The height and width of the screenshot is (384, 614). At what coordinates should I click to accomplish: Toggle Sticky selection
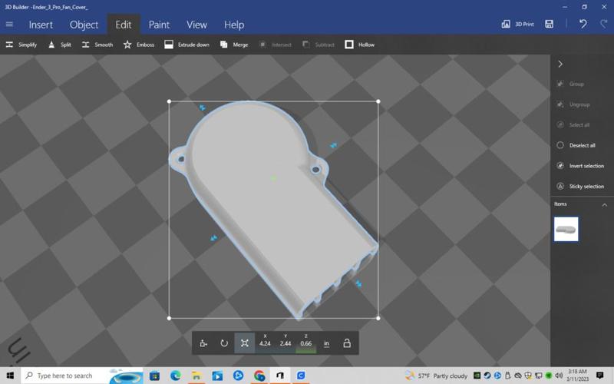pyautogui.click(x=580, y=186)
